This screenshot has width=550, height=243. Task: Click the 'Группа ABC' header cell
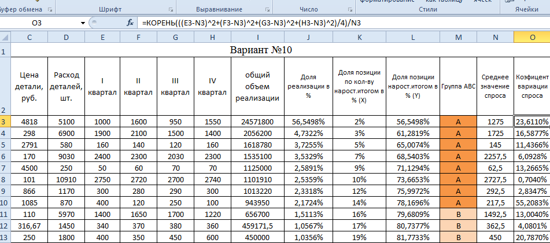pyautogui.click(x=458, y=86)
